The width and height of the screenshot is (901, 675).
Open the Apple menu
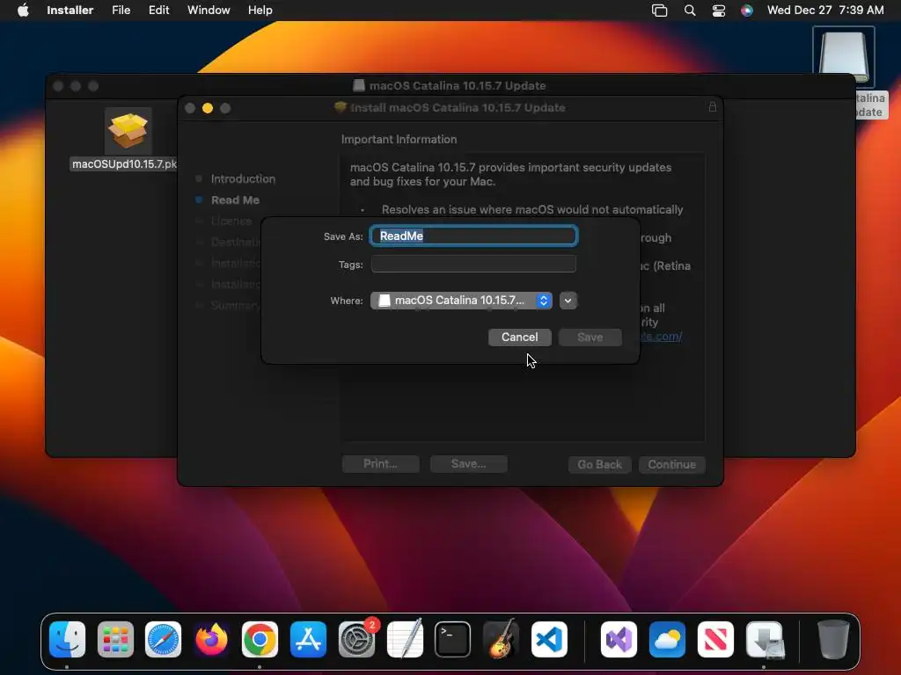23,10
